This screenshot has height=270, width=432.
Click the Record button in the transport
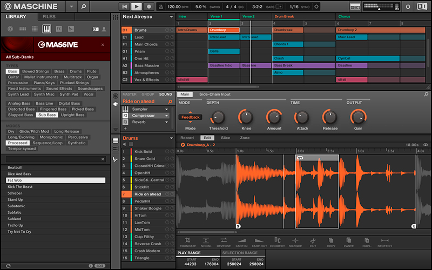tap(149, 6)
